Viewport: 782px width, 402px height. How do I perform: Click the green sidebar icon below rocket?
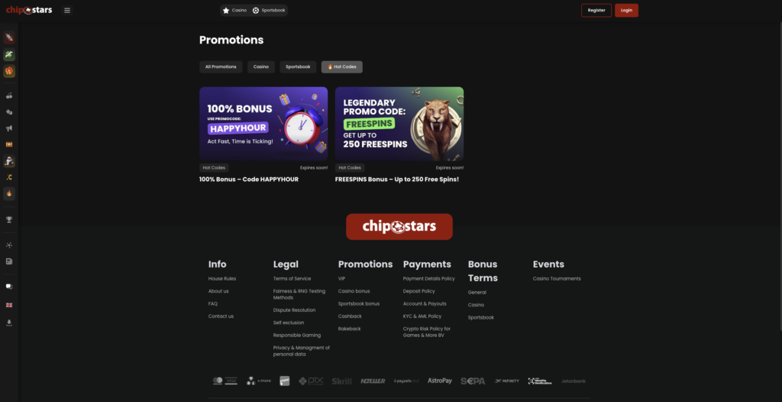9,54
